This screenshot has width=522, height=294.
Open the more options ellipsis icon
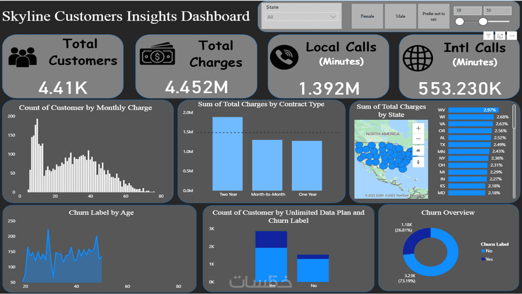pos(512,36)
